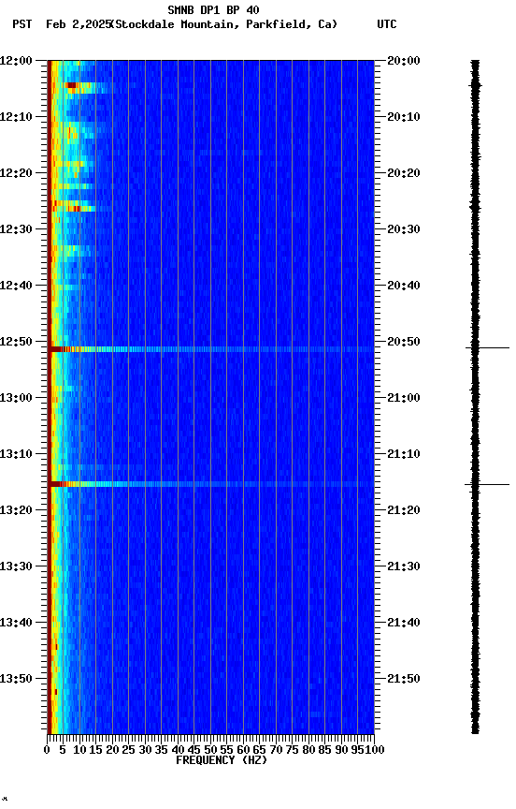Image resolution: width=516 pixels, height=809 pixels.
Task: Click the 20:40 UTC time label
Action: [404, 286]
